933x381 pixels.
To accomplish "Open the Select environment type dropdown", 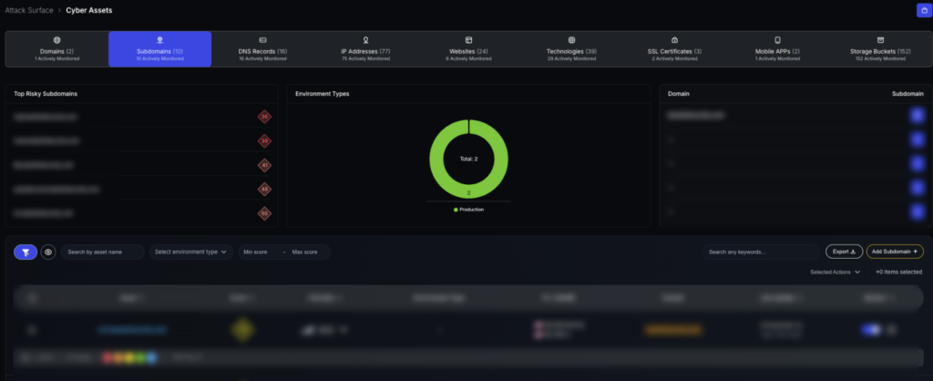I will [191, 252].
